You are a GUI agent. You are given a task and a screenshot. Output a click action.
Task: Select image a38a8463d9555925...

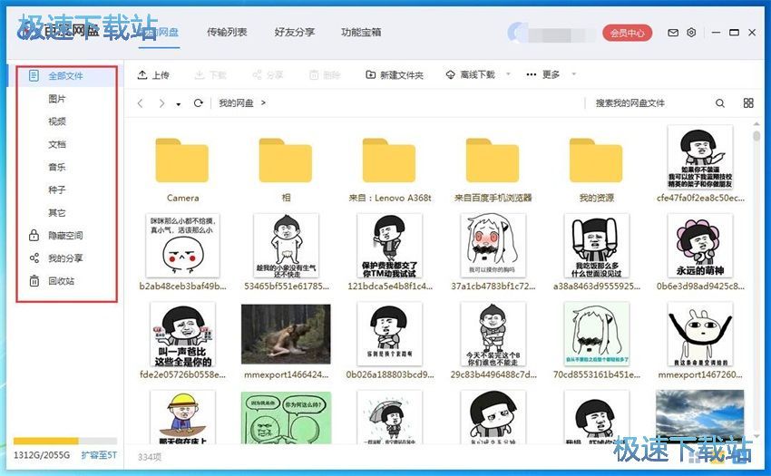(597, 252)
